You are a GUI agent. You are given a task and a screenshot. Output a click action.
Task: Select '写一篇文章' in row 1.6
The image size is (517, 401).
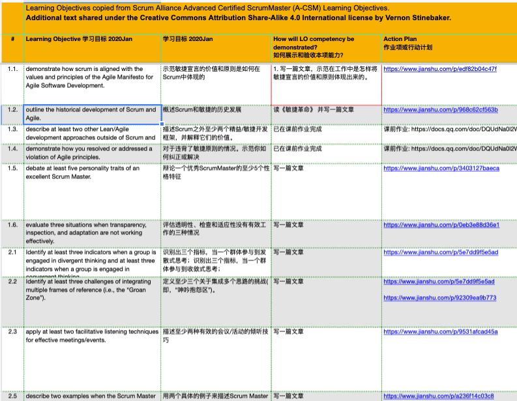tap(327, 234)
